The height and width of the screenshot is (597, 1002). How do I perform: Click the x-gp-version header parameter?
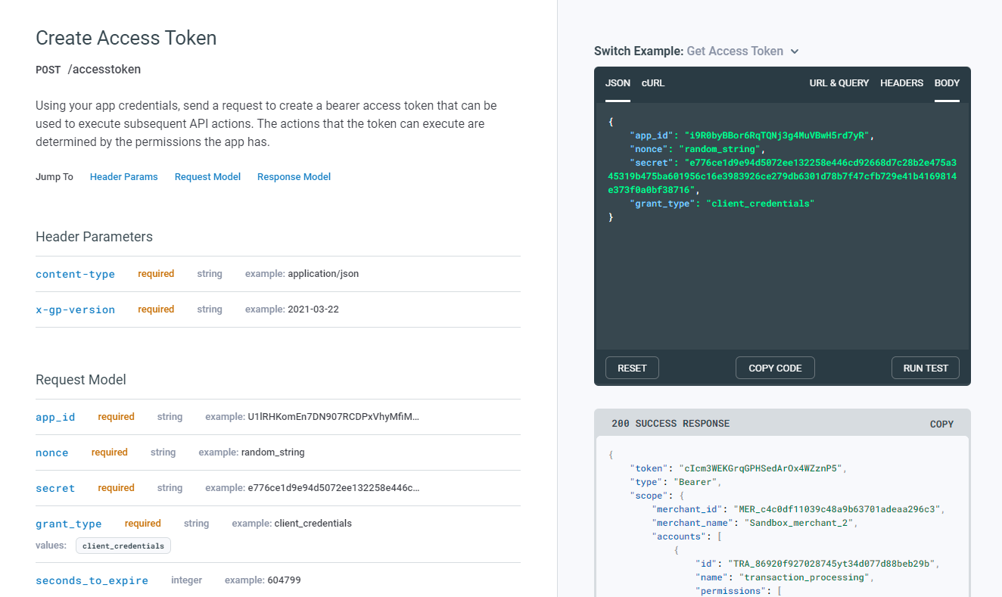coord(75,309)
